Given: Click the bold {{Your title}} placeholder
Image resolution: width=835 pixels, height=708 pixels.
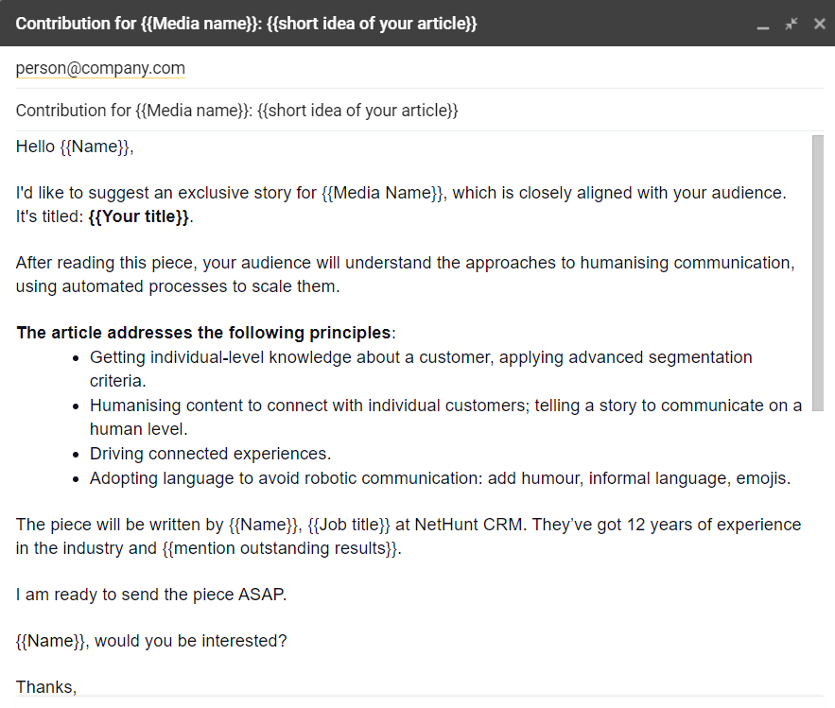Looking at the screenshot, I should click(x=139, y=216).
